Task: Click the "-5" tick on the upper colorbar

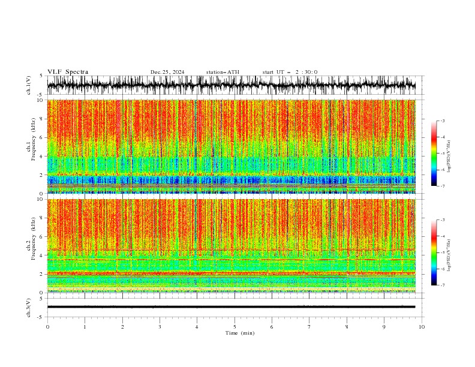Action: [x=443, y=154]
